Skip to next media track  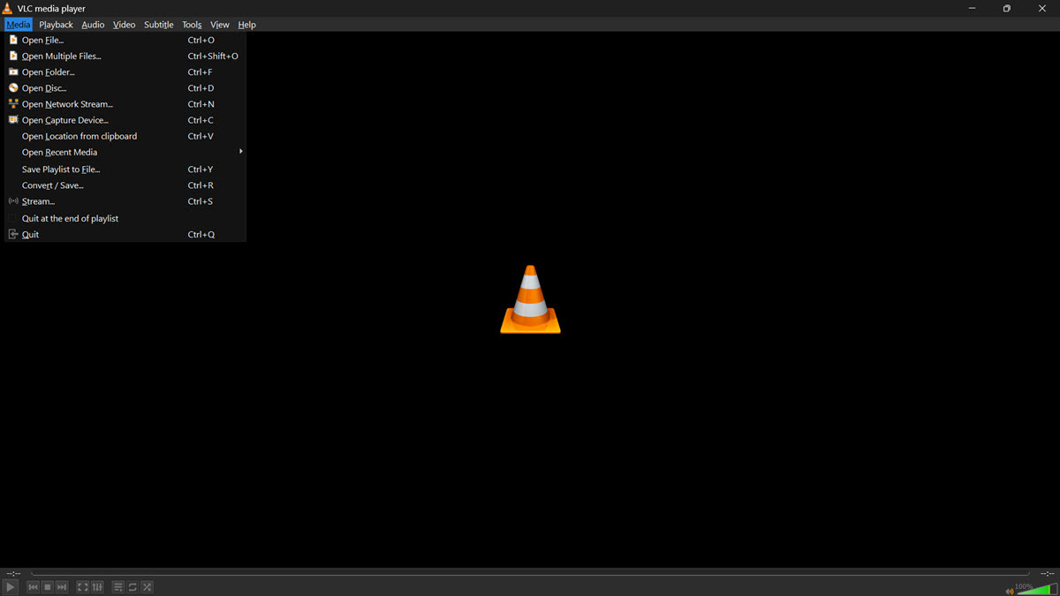pos(62,587)
